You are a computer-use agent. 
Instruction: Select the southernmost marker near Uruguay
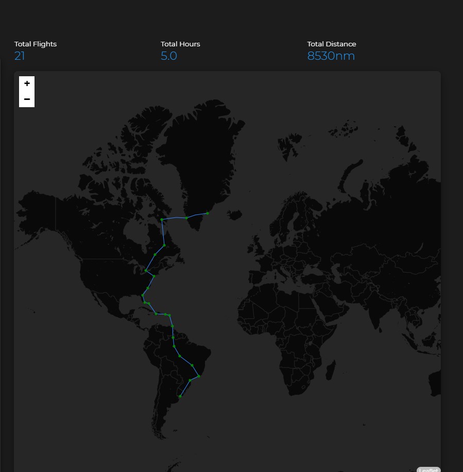179,396
